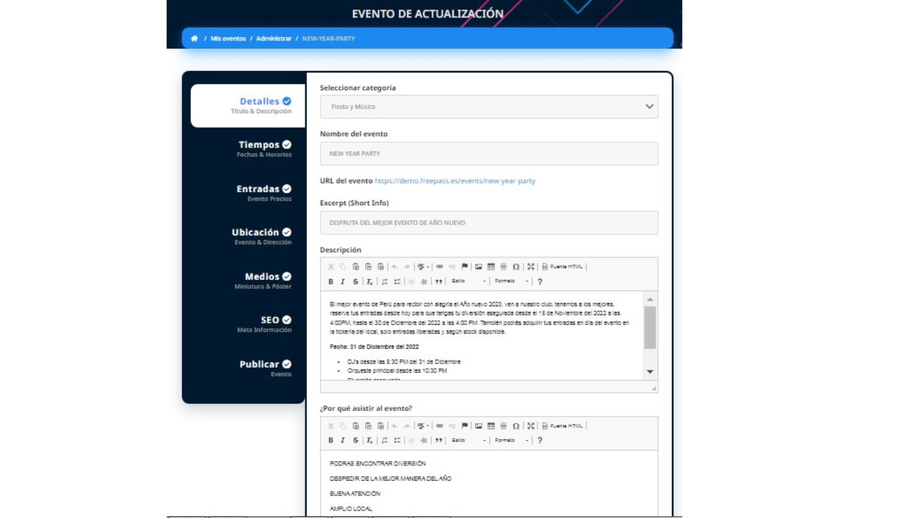
Task: Toggle Italic in the Descripción editor toolbar
Action: [342, 282]
